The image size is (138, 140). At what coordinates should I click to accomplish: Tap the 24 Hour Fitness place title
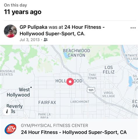pos(74,132)
